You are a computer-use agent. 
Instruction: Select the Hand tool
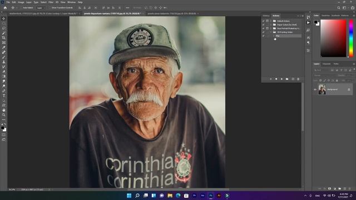coord(4,110)
